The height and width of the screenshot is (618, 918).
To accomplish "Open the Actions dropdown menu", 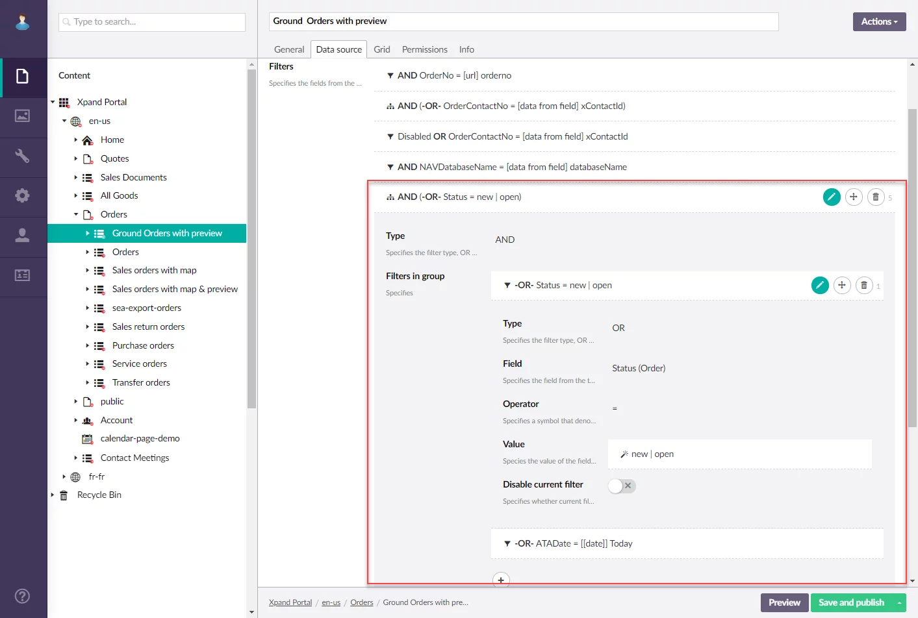I will [x=879, y=21].
